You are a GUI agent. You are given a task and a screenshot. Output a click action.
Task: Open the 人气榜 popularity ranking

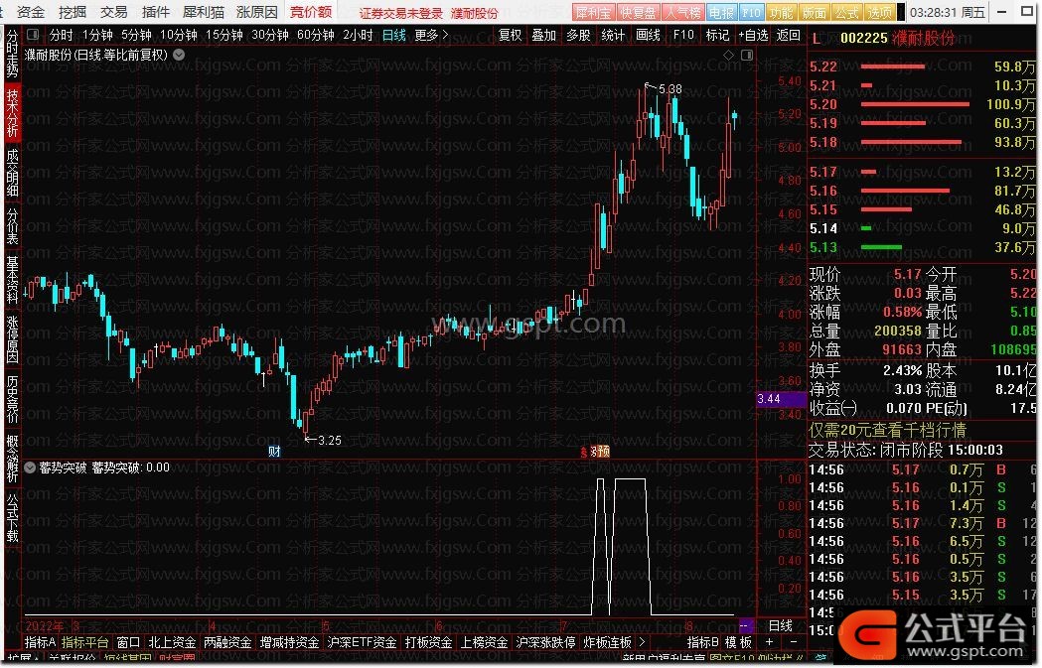coord(682,13)
